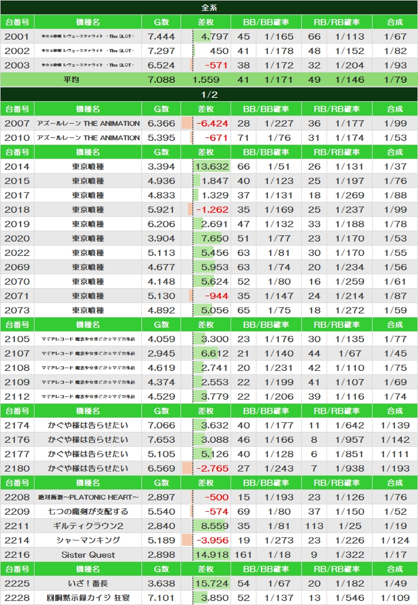
Task: Click the 7,650 difference value
Action: pos(215,238)
